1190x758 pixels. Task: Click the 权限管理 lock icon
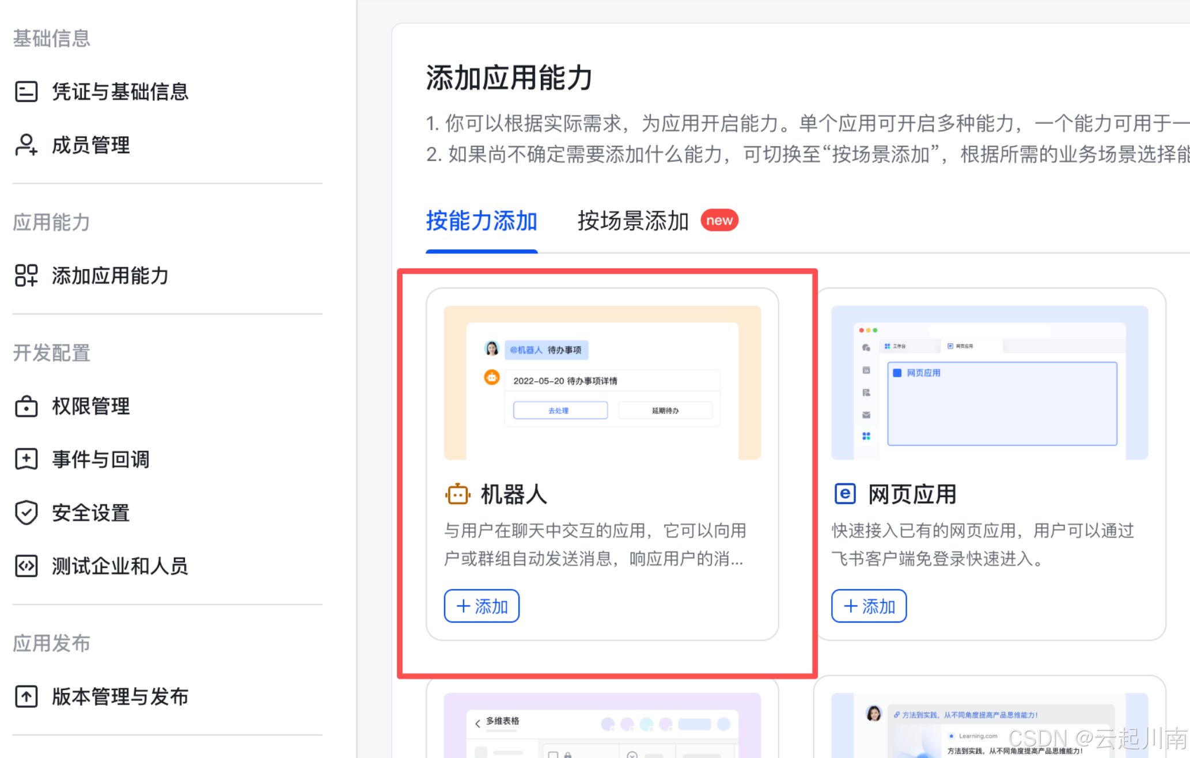click(x=26, y=406)
